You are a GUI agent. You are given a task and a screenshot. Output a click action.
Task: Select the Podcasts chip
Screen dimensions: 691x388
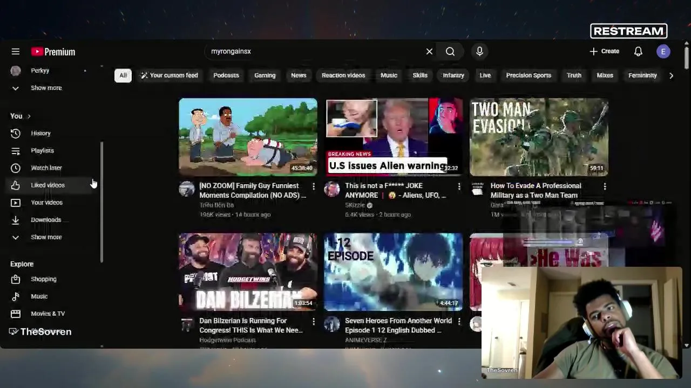pyautogui.click(x=226, y=75)
